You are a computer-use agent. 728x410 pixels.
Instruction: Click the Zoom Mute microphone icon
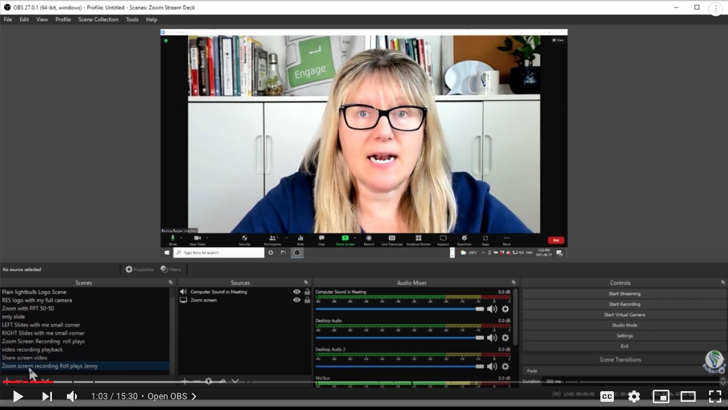click(173, 239)
